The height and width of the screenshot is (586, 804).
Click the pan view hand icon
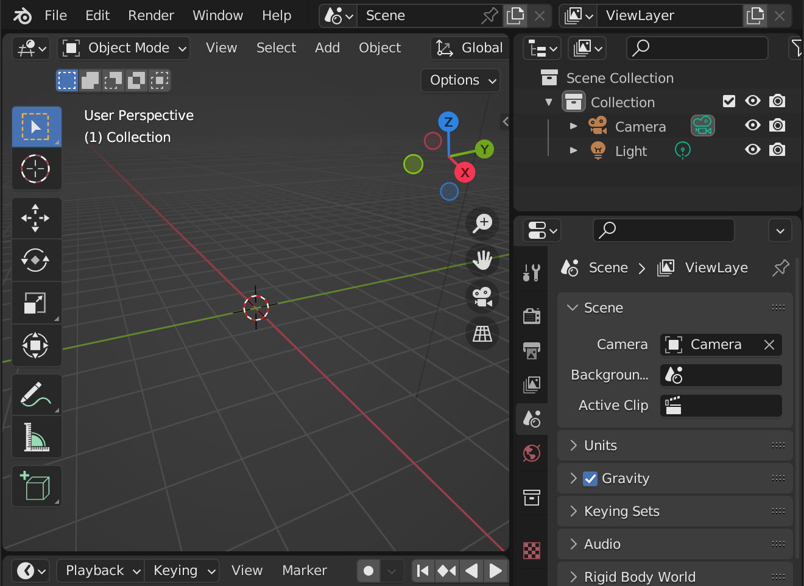click(482, 260)
